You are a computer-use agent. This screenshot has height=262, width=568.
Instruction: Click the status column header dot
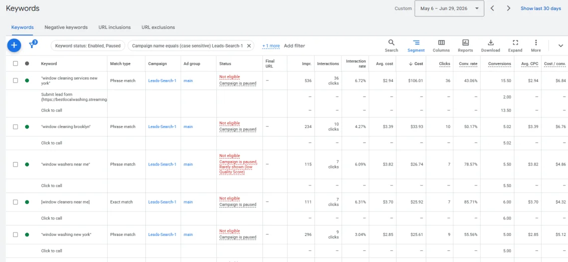[x=27, y=63]
